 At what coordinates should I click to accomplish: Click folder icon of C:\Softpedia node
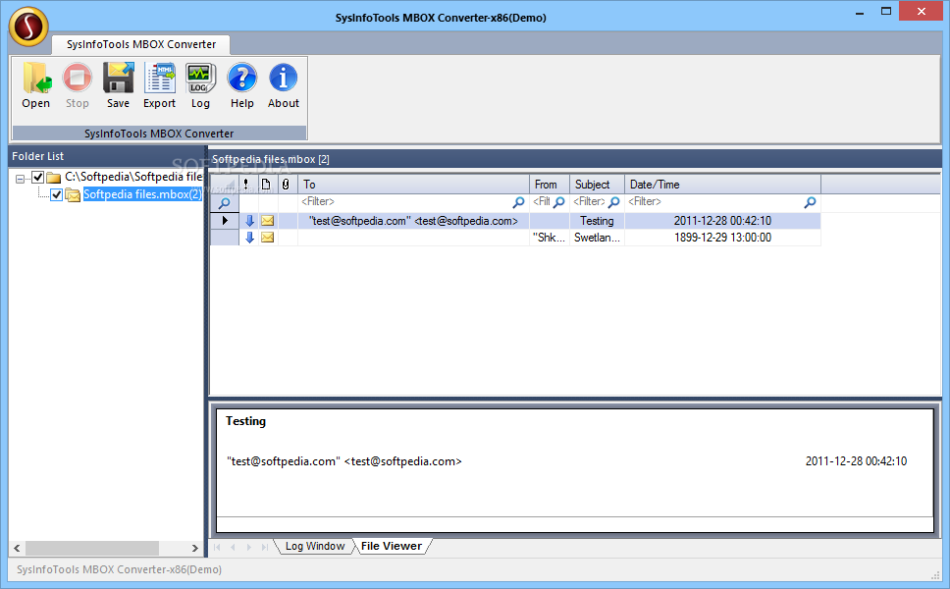54,178
